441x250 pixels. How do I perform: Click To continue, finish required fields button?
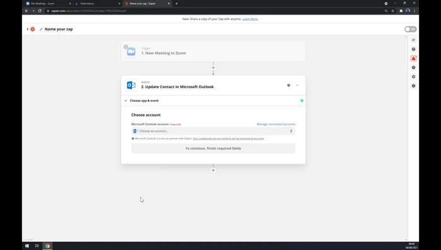213,149
